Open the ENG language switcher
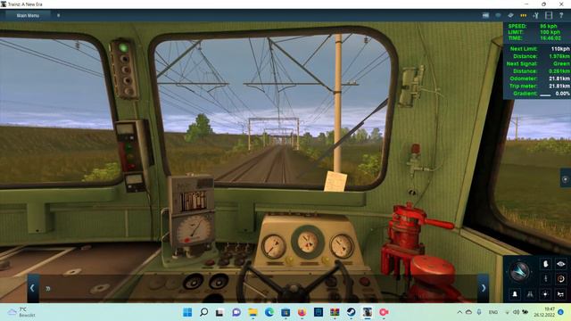This screenshot has height=321, width=571. pos(493,312)
